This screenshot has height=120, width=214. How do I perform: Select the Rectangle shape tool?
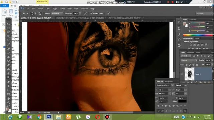pyautogui.click(x=8, y=94)
